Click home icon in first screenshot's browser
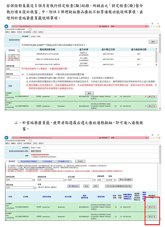Viewport: 165px width, 227px height. click(151, 26)
